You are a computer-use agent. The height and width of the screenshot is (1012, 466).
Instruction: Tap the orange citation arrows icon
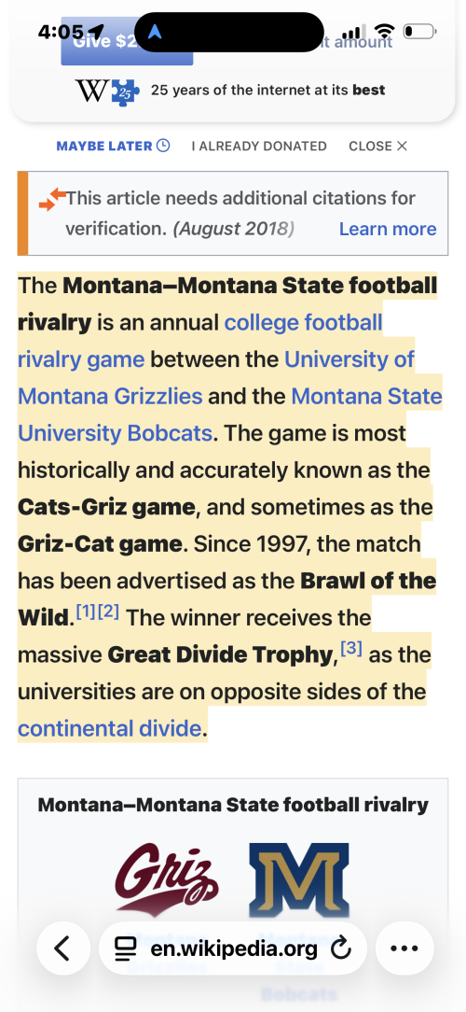tap(52, 199)
